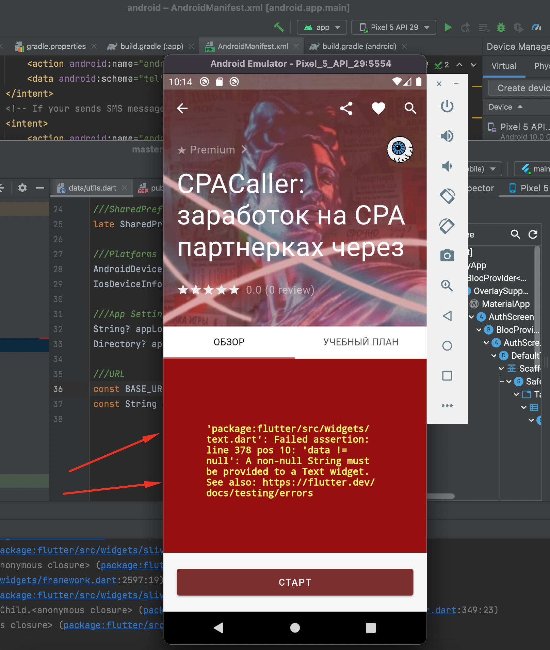Screen dimensions: 550x650
Task: Refresh the widget tree
Action: 533,234
